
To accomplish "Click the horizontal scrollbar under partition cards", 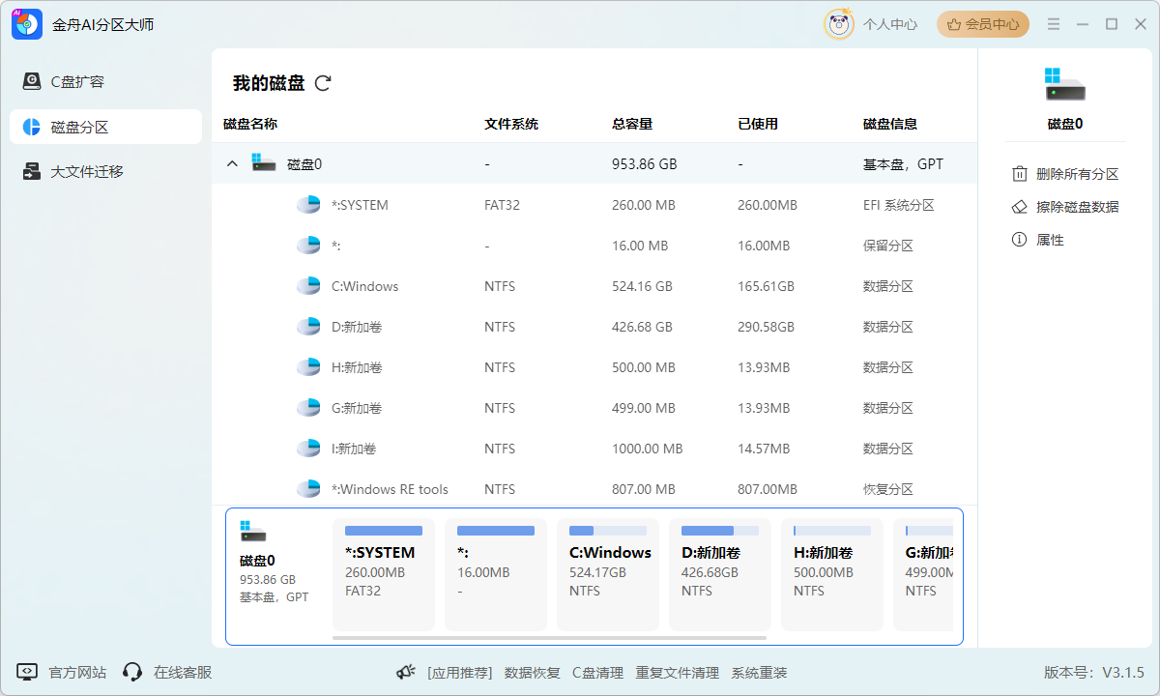I will point(549,638).
